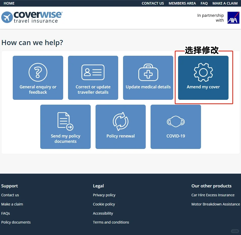The width and height of the screenshot is (241, 235).
Task: Open Car Hire Excess Insurance link
Action: (213, 195)
